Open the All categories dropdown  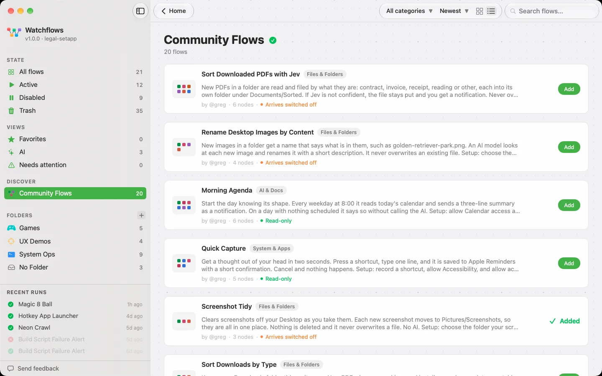409,11
